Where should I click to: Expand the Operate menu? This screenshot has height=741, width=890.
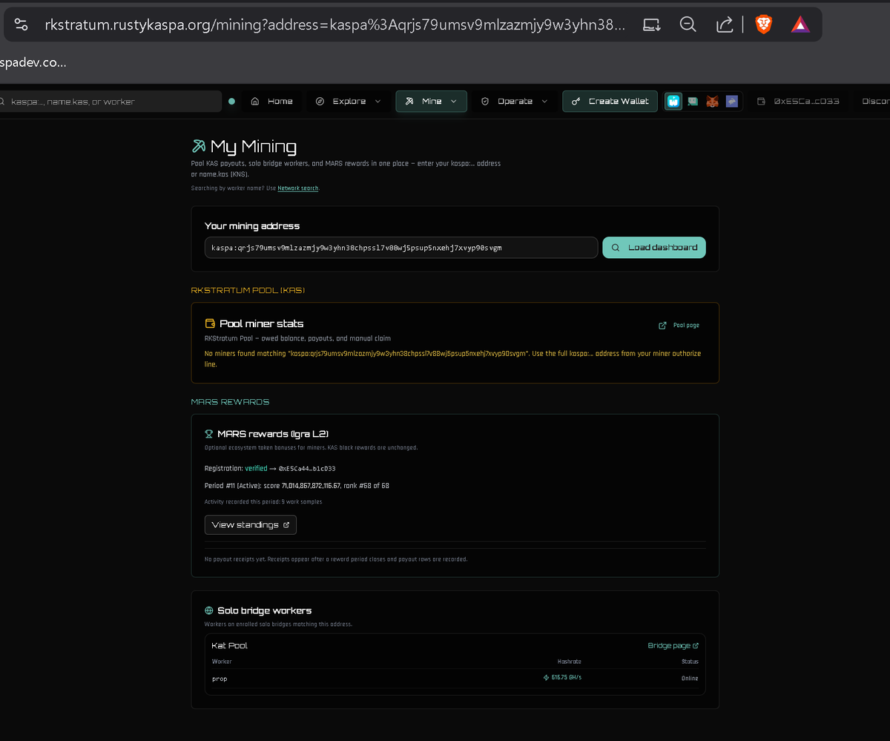[x=515, y=102]
